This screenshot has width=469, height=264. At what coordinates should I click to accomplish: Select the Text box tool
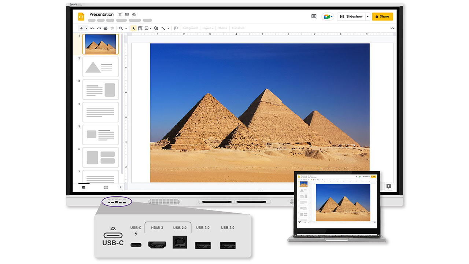pyautogui.click(x=140, y=28)
